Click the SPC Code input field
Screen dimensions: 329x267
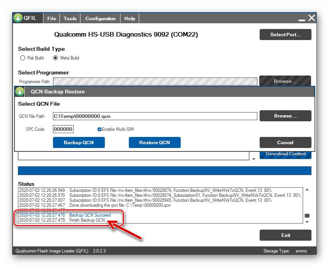[x=63, y=129]
